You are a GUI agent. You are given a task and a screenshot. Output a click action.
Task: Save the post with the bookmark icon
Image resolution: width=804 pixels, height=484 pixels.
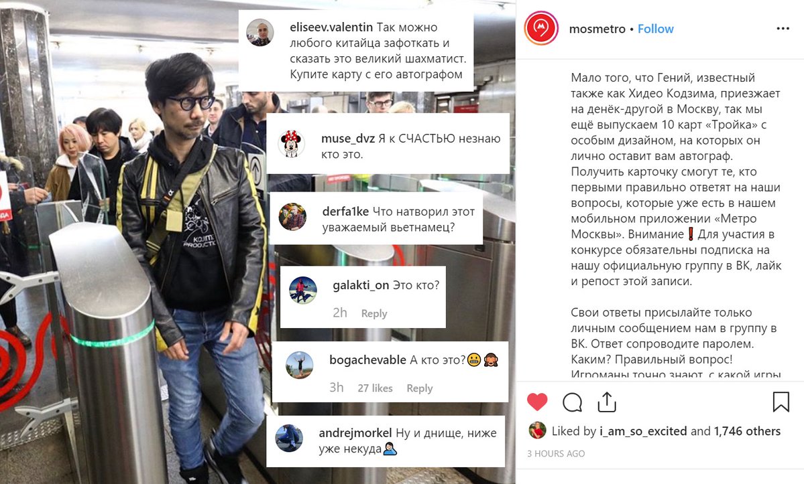coord(781,402)
